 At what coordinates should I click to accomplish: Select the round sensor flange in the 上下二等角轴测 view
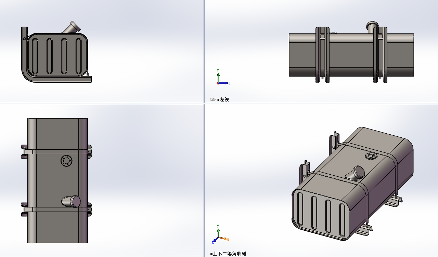371,157
